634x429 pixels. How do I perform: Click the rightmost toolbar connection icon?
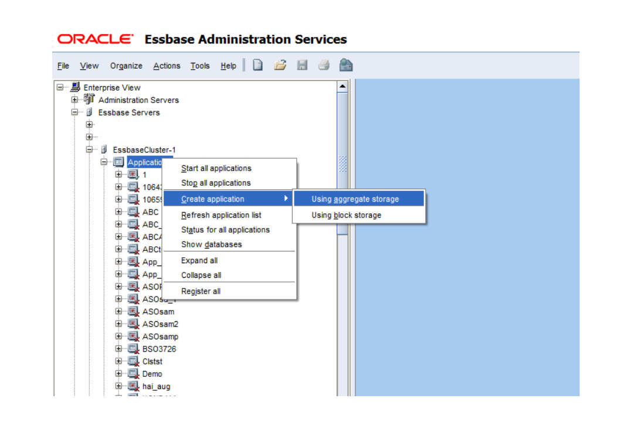345,65
